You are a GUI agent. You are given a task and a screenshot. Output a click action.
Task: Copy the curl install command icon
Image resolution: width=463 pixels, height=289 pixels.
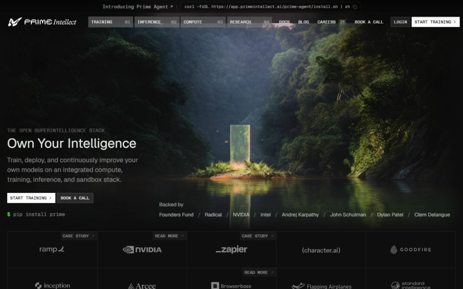click(355, 7)
